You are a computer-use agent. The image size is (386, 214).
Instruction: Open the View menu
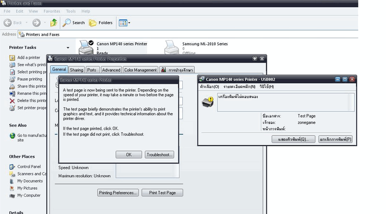[x=33, y=11]
